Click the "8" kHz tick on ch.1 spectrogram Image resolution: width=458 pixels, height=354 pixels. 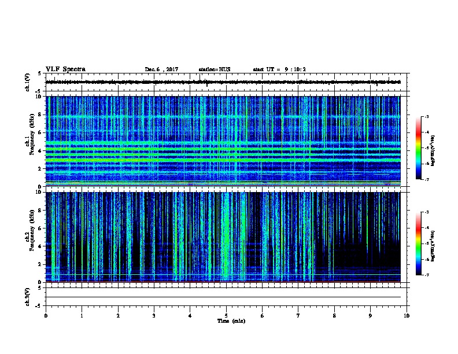[40, 115]
